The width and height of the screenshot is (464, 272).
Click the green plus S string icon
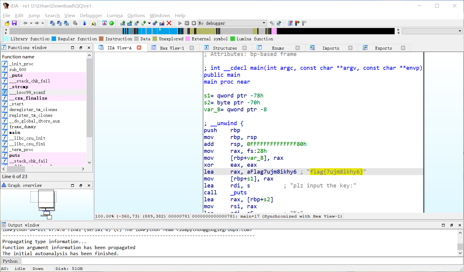click(x=144, y=23)
